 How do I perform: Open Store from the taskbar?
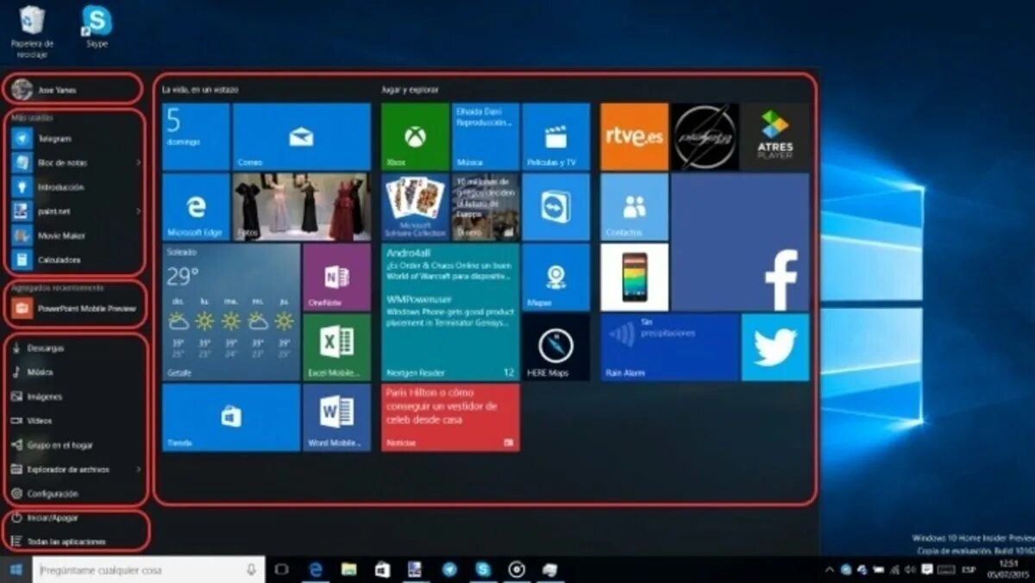tap(382, 569)
